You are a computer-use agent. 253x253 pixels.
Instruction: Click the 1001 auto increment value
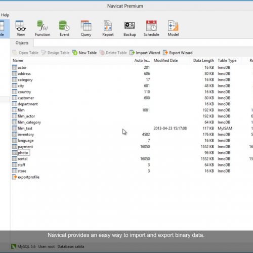coord(146,110)
